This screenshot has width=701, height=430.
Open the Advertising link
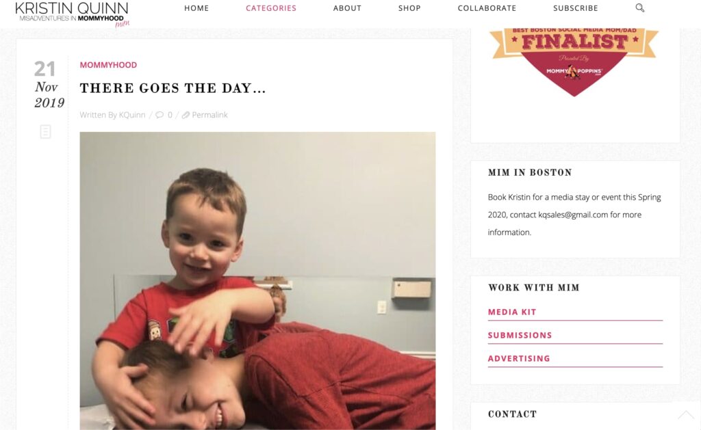tap(519, 358)
